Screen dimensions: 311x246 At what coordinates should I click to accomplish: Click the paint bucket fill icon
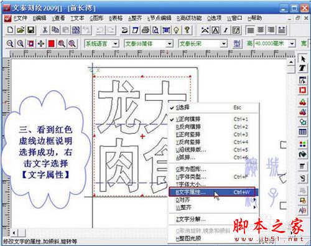tap(303, 154)
